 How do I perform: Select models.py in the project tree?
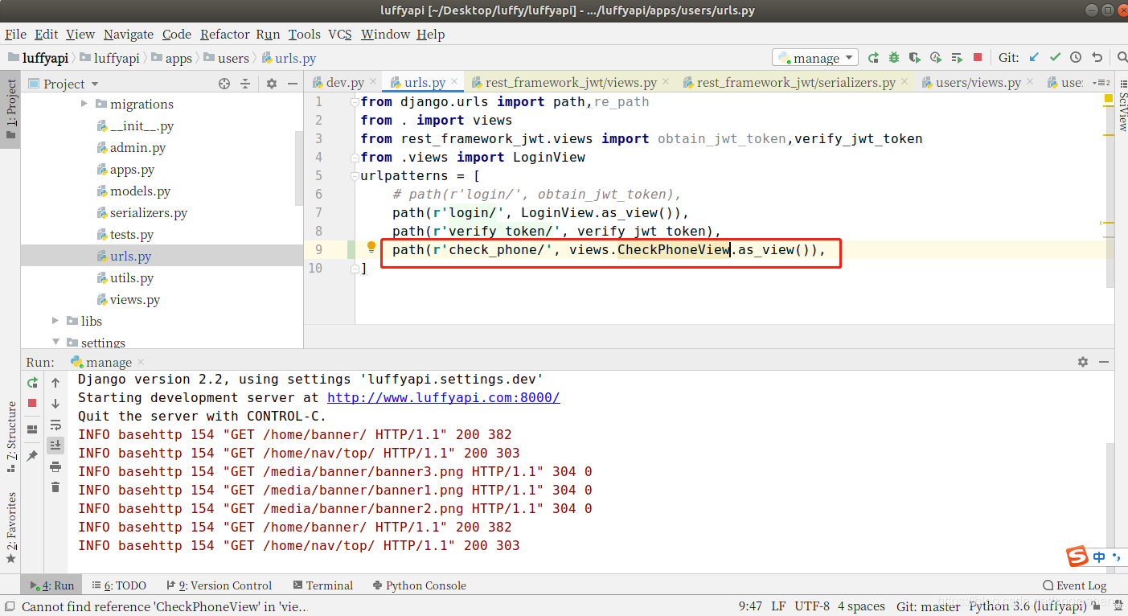(x=140, y=191)
